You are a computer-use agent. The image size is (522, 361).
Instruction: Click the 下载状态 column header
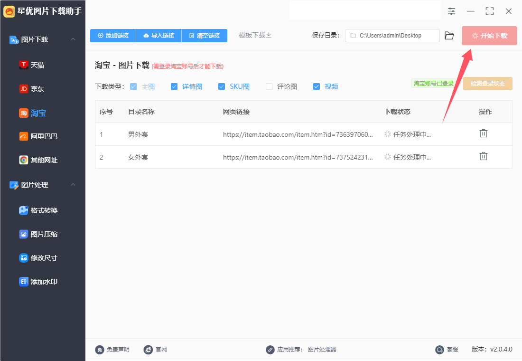[x=397, y=112]
